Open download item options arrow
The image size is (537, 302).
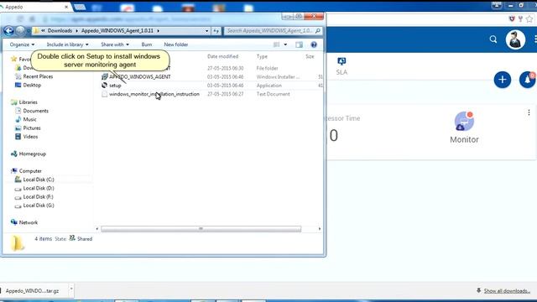[71, 289]
